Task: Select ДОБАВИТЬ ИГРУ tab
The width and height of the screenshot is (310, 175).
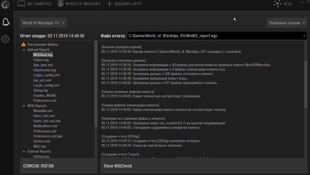Action: 124,4
